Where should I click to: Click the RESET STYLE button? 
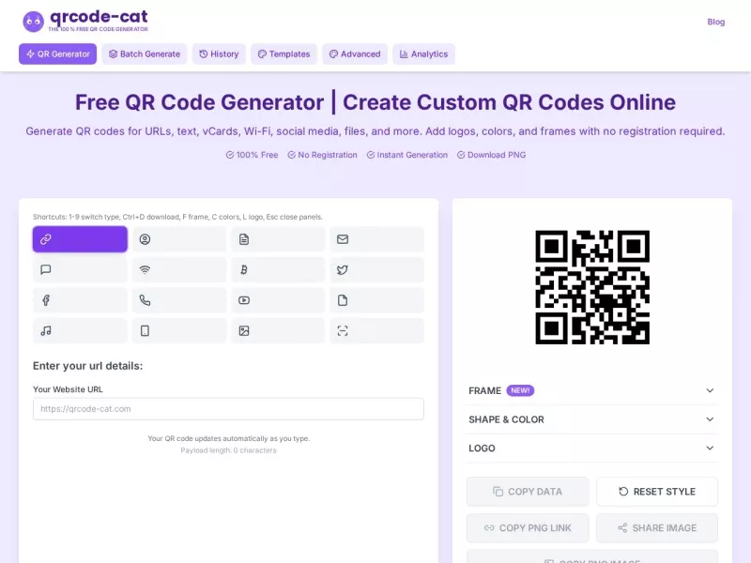point(657,492)
